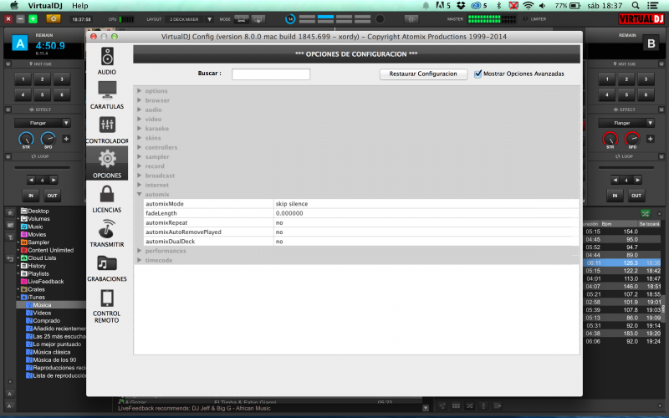The image size is (669, 418).
Task: Toggle Mostrar Opciones Avanzadas checkbox
Action: pos(477,74)
